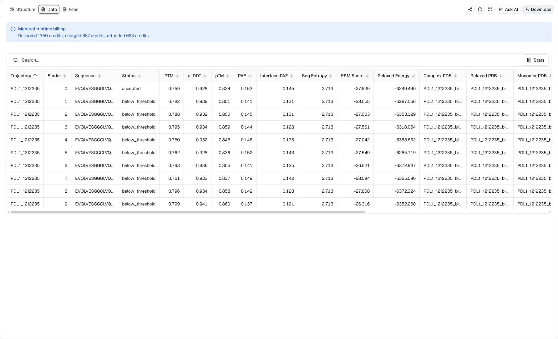Click the share icon button
This screenshot has height=339, width=558.
pos(470,9)
